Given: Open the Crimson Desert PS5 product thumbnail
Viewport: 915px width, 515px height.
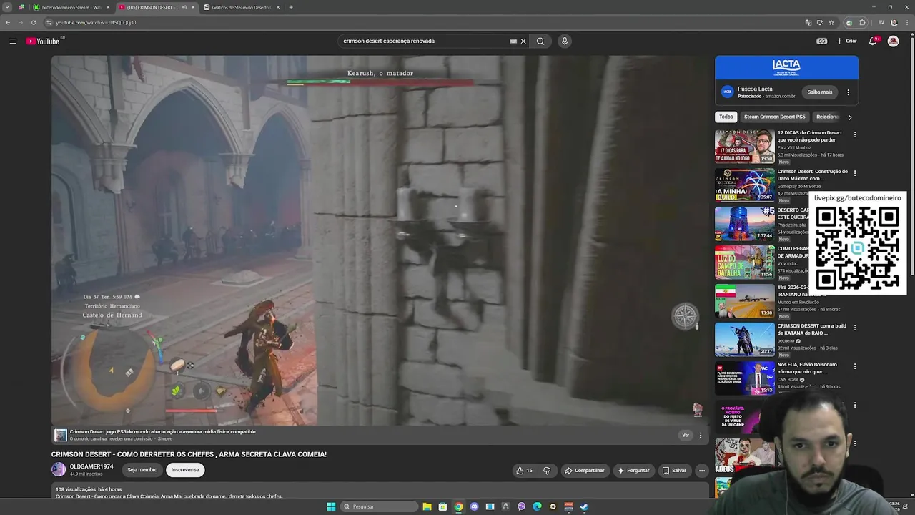Looking at the screenshot, I should point(61,435).
